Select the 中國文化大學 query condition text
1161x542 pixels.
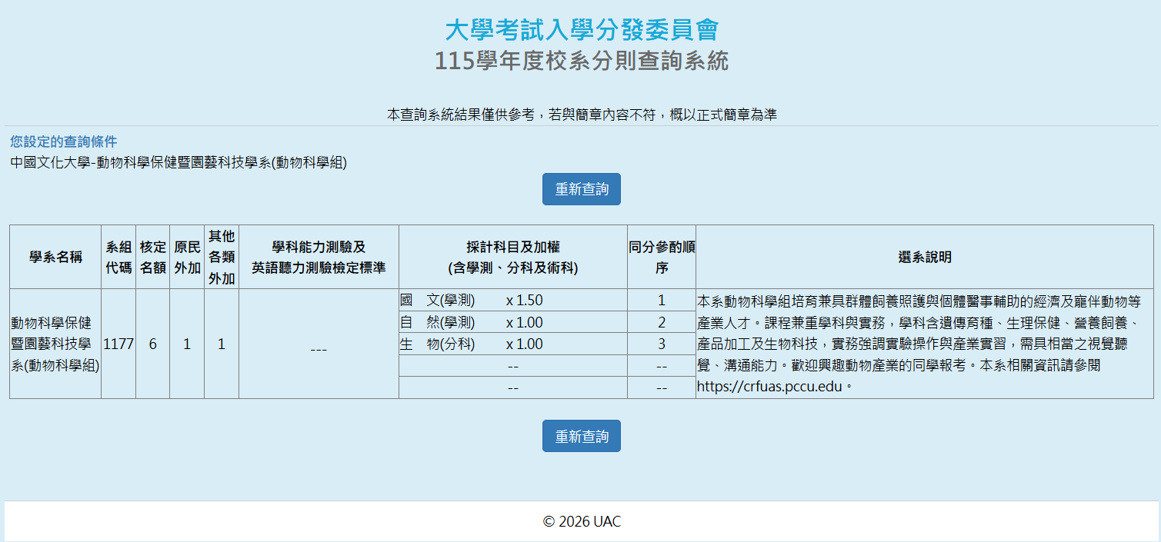pyautogui.click(x=178, y=162)
